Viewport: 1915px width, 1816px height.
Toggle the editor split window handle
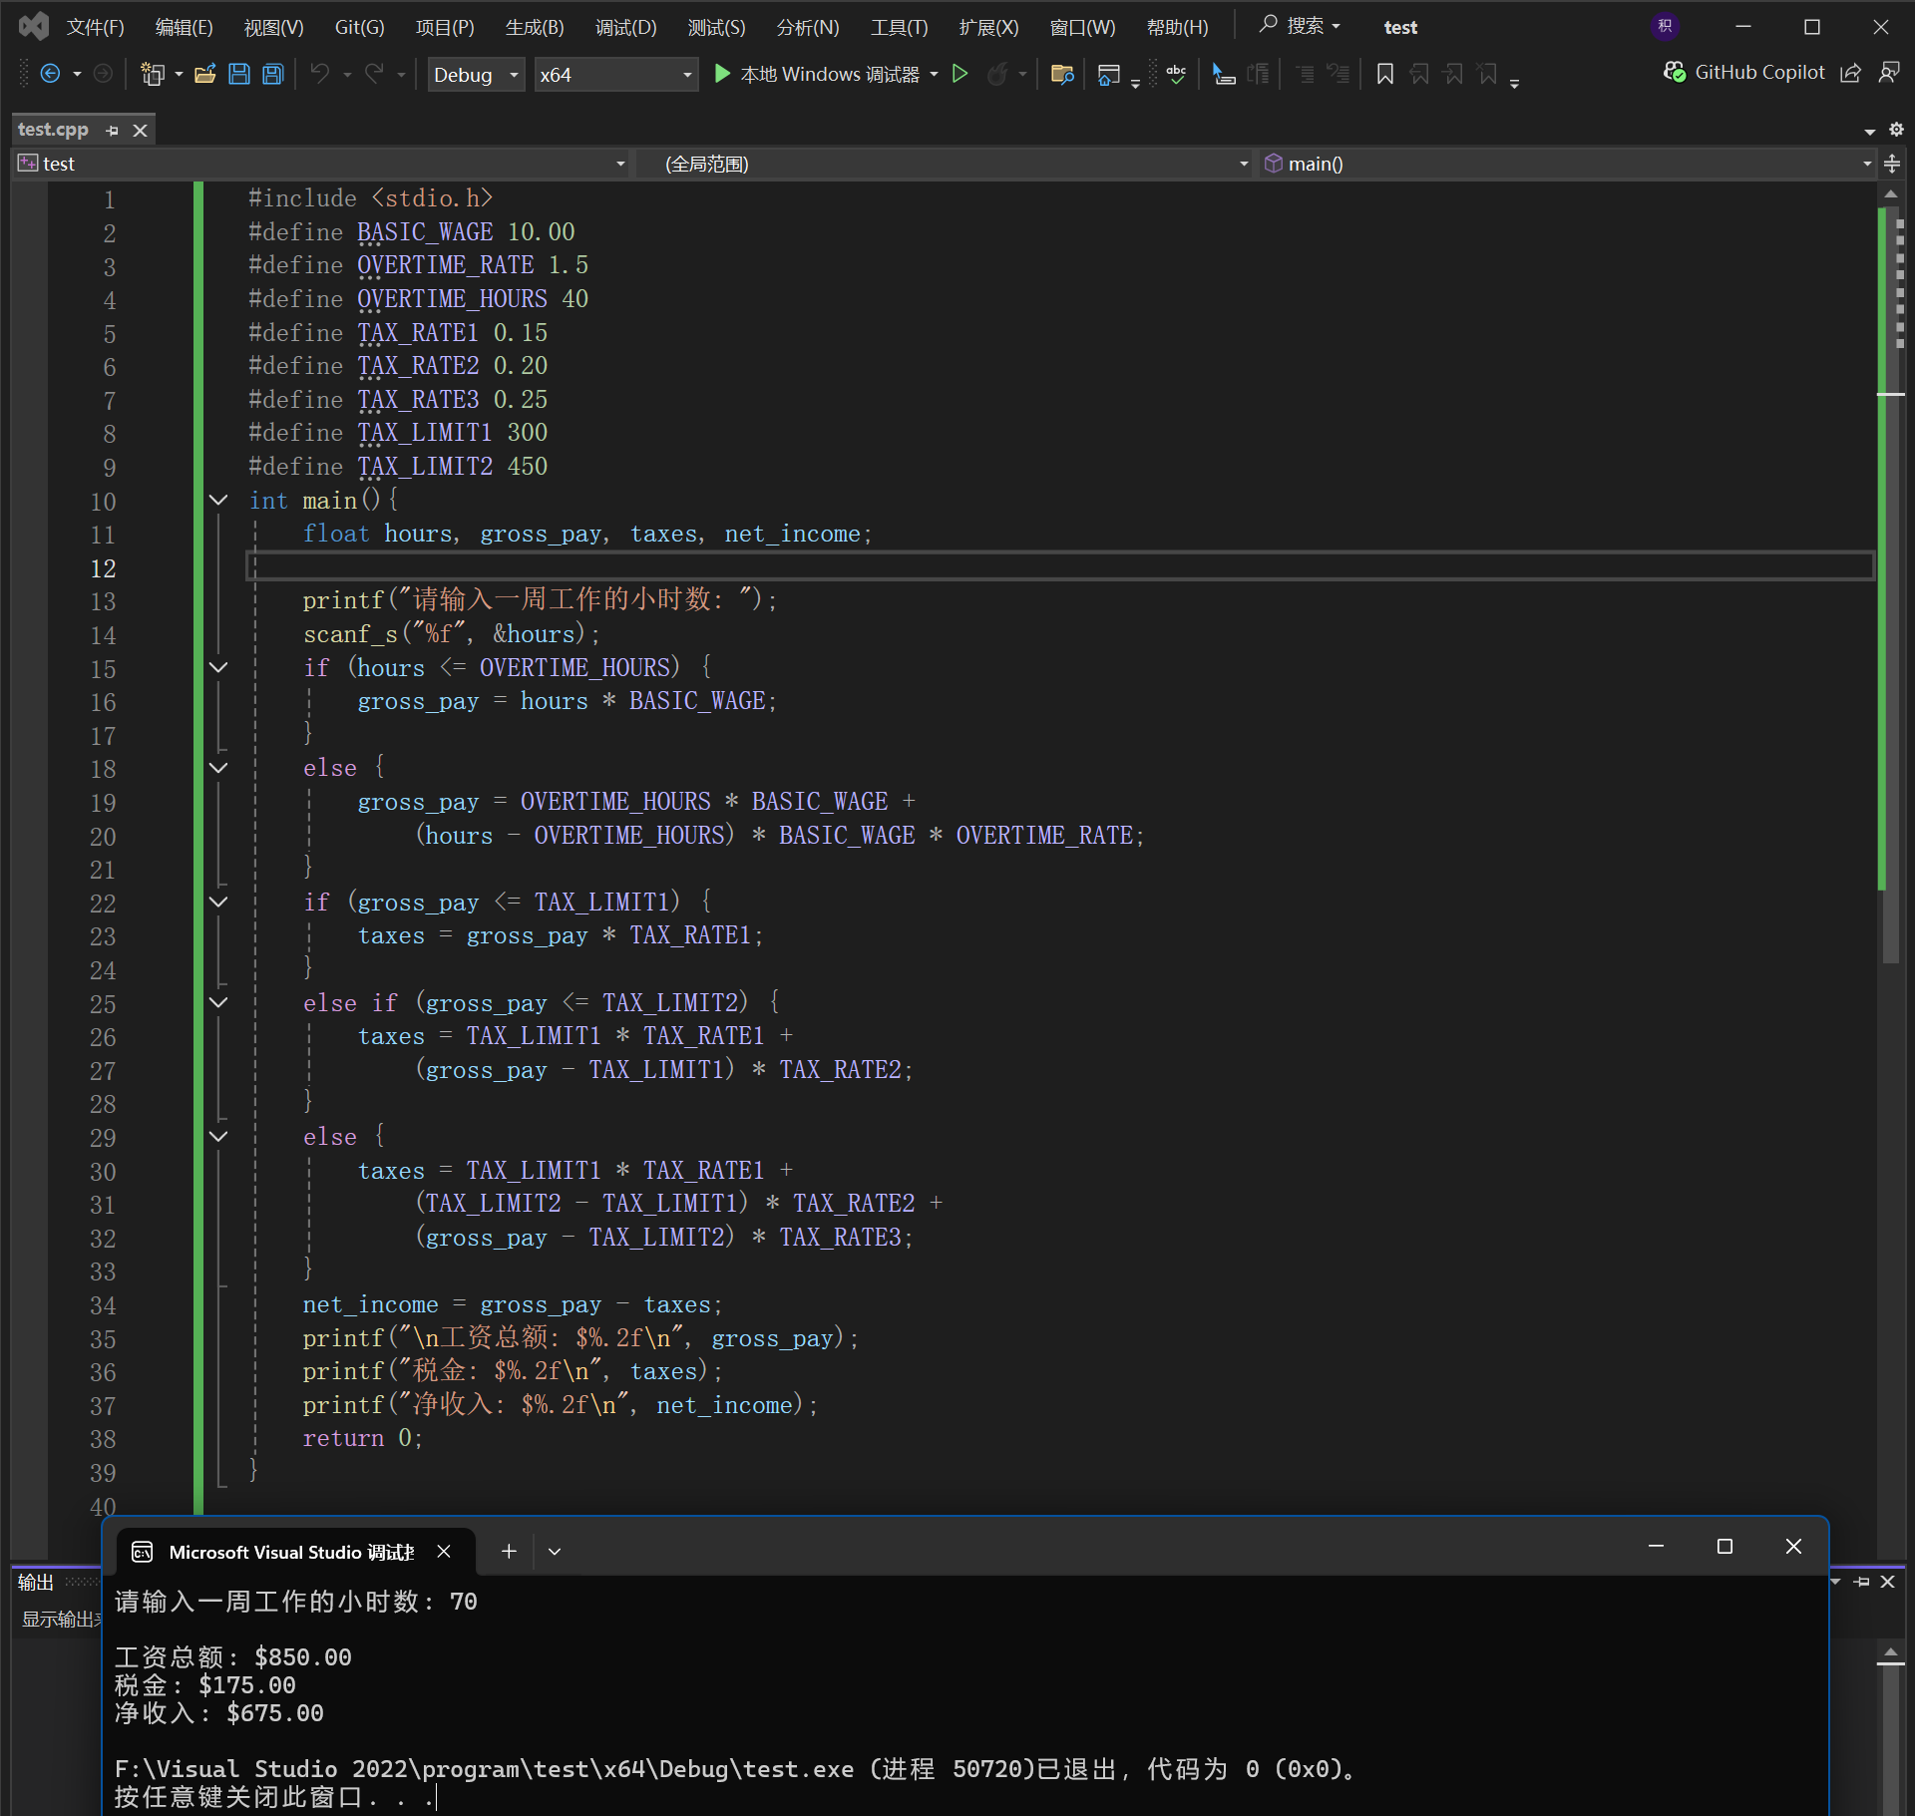tap(1891, 164)
